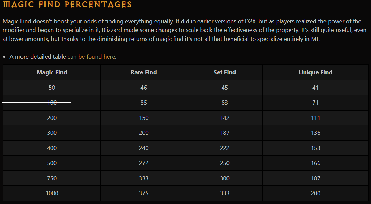The height and width of the screenshot is (204, 371).
Task: Click the Magic Find column header
Action: [52, 72]
